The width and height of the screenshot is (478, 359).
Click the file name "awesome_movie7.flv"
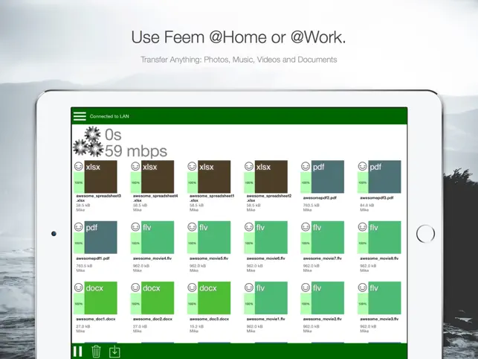pos(323,258)
